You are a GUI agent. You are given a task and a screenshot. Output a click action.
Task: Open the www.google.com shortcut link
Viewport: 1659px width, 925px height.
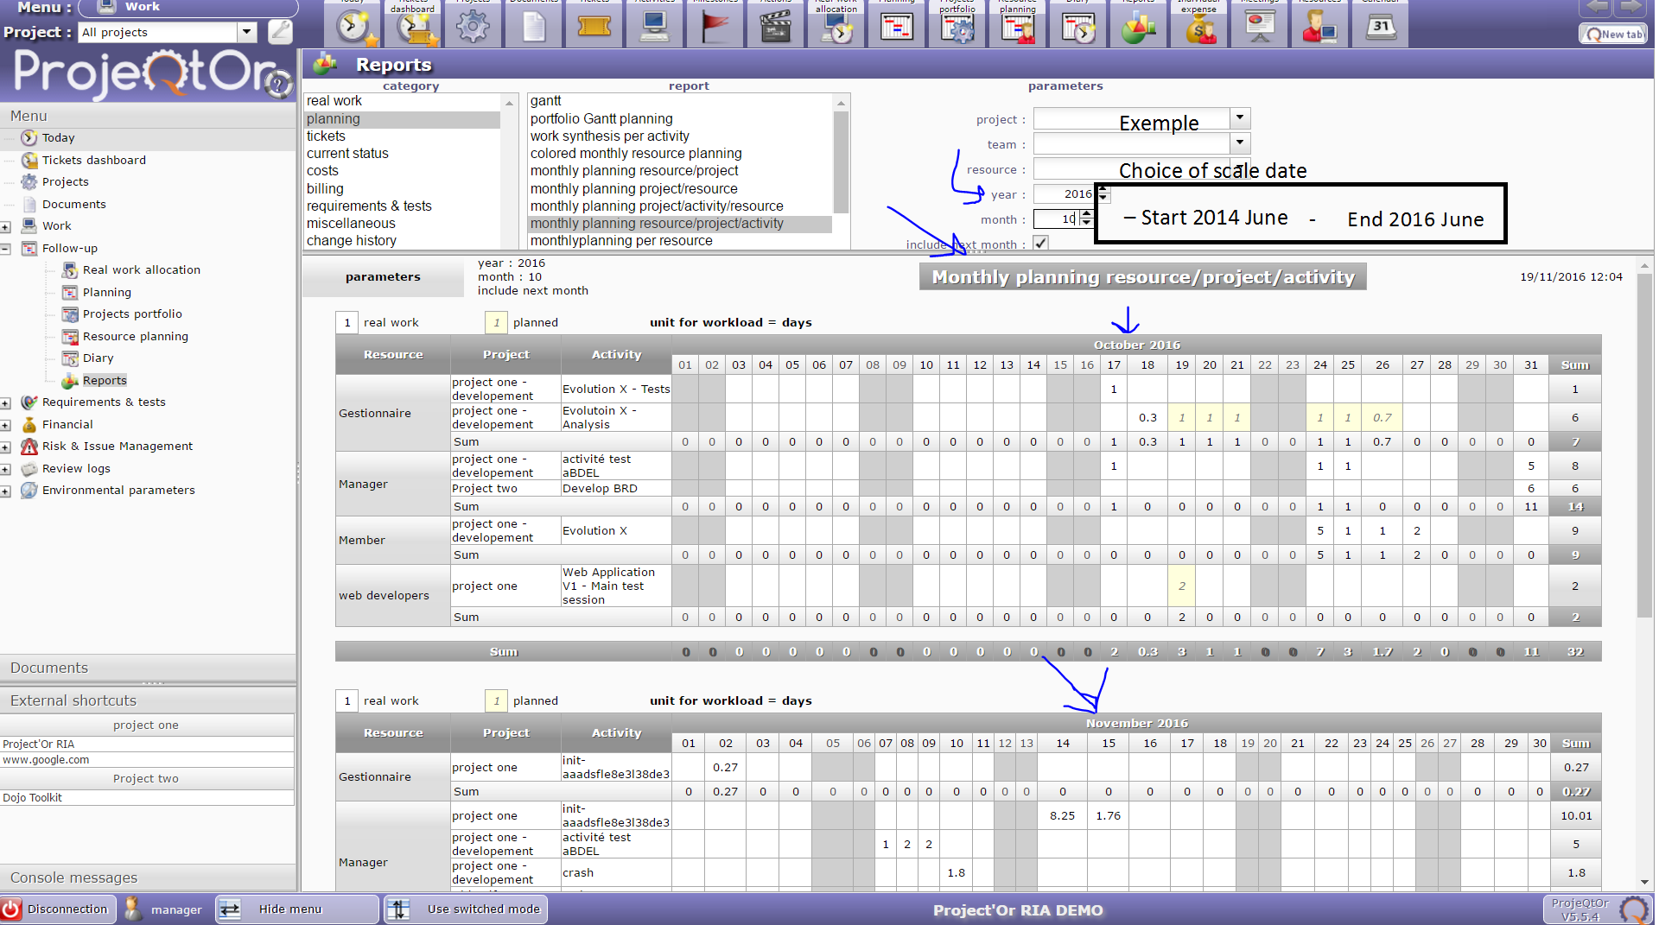coord(46,760)
